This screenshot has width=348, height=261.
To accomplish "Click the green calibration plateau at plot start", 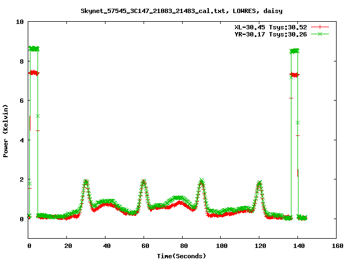I will point(34,48).
